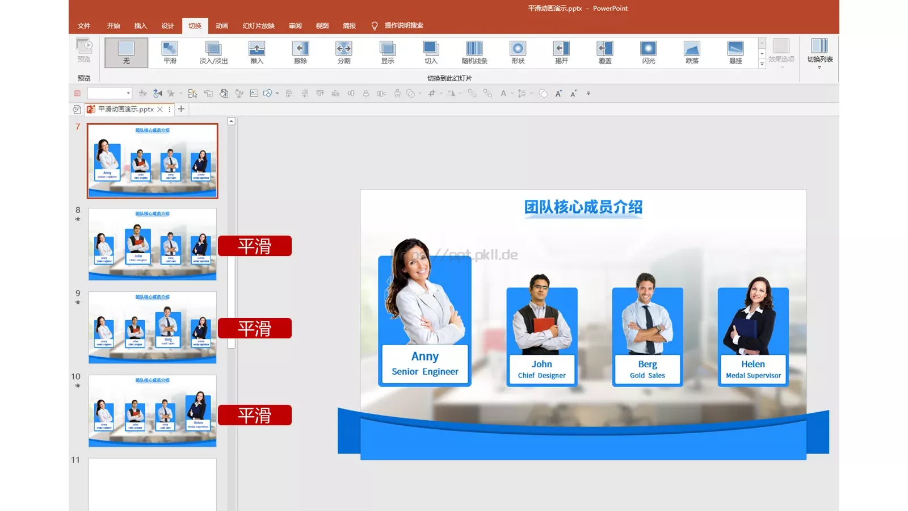Apply the 悬挂 drape transition
The height and width of the screenshot is (511, 908).
coord(735,53)
